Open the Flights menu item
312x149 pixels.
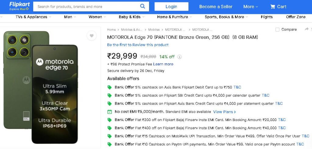click(267, 17)
